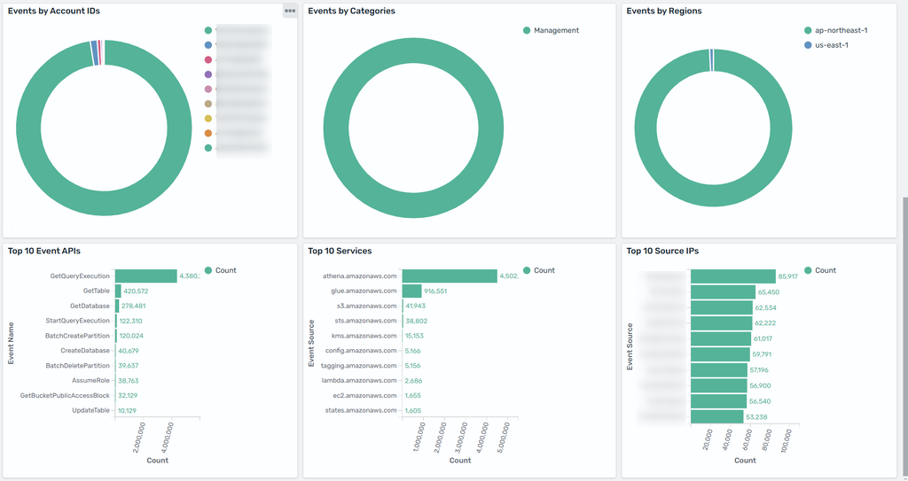Click the BatchCreatePartition axis label
908x481 pixels.
(x=78, y=336)
